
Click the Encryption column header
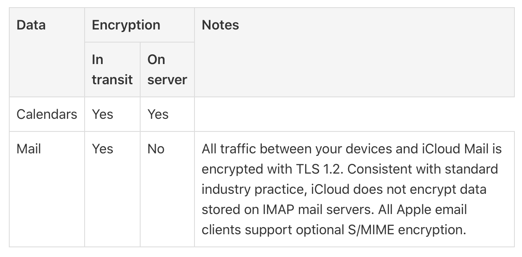point(126,25)
